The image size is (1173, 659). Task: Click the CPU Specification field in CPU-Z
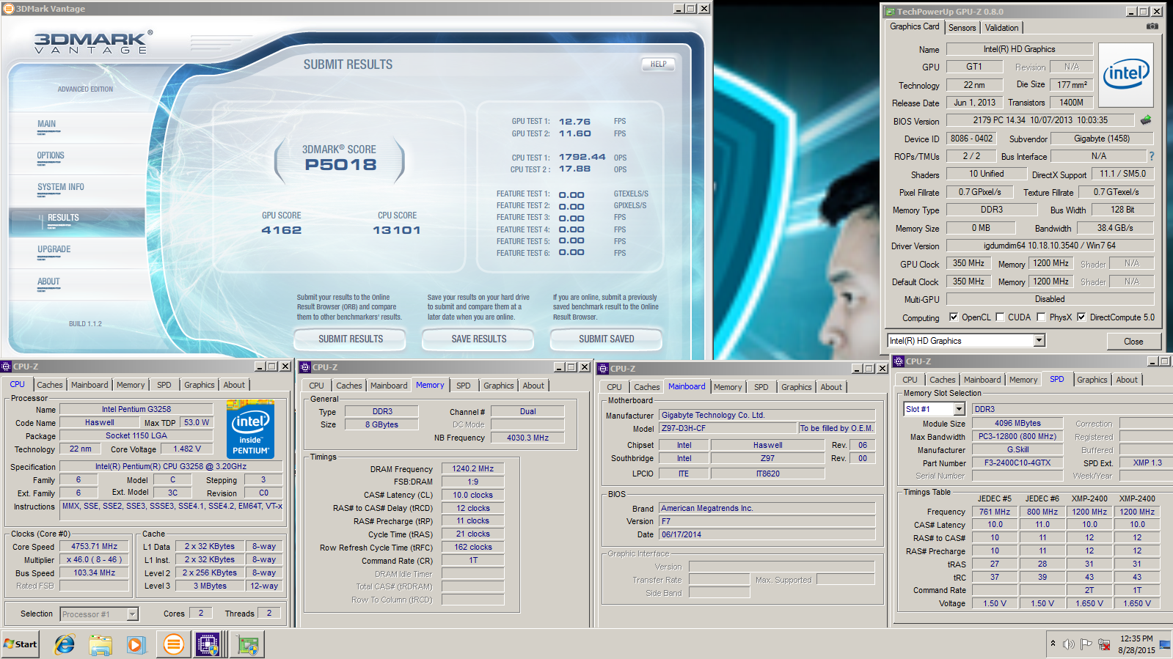point(170,466)
